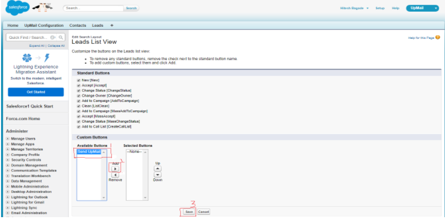Expand Lightning for Gmail in sidebar
The image size is (445, 224).
[x=8, y=202]
